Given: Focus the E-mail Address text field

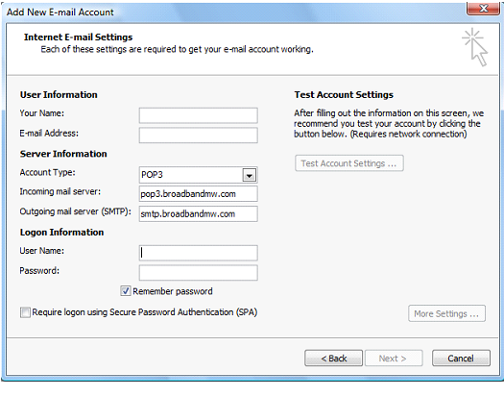Looking at the screenshot, I should [x=199, y=136].
